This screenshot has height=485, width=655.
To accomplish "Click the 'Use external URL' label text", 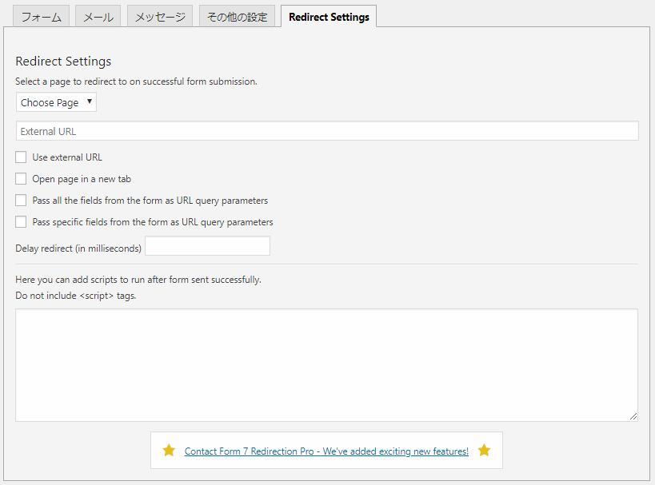I will [x=67, y=157].
